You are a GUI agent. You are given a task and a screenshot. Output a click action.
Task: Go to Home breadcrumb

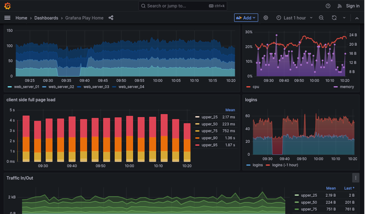pyautogui.click(x=21, y=18)
